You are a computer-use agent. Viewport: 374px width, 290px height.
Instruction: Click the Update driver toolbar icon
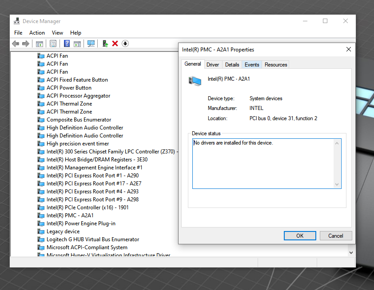pos(105,43)
